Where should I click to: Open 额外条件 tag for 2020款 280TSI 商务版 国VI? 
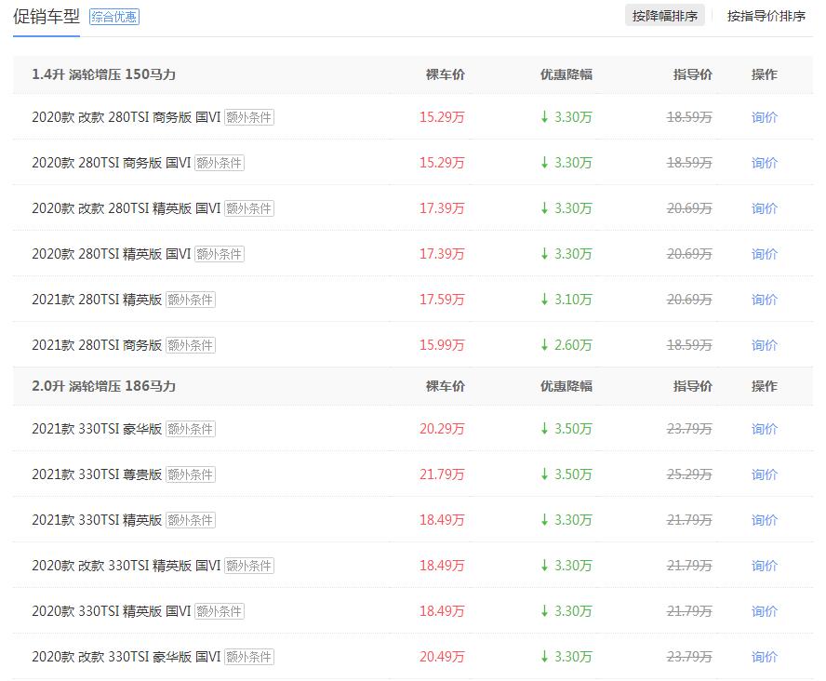pos(220,163)
